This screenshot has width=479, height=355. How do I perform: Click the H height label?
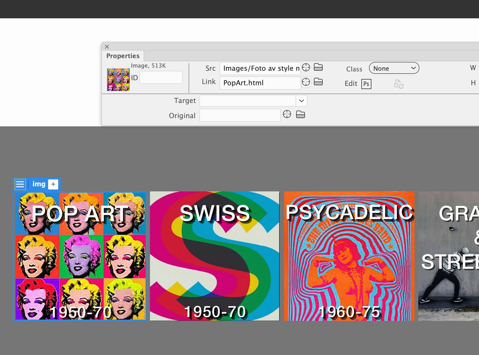[473, 83]
